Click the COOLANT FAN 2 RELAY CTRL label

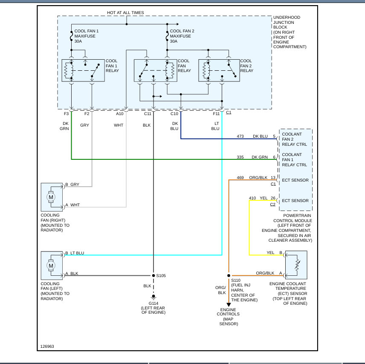pos(294,139)
